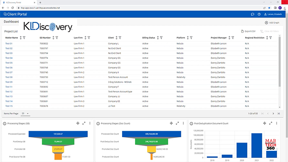Show info for Processing Stages (Doc Count) graph
The width and height of the screenshot is (288, 162).
pos(98,123)
